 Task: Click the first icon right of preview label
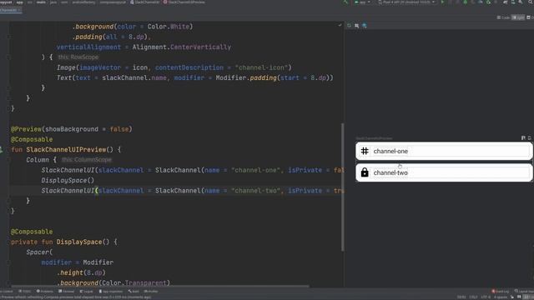click(523, 138)
